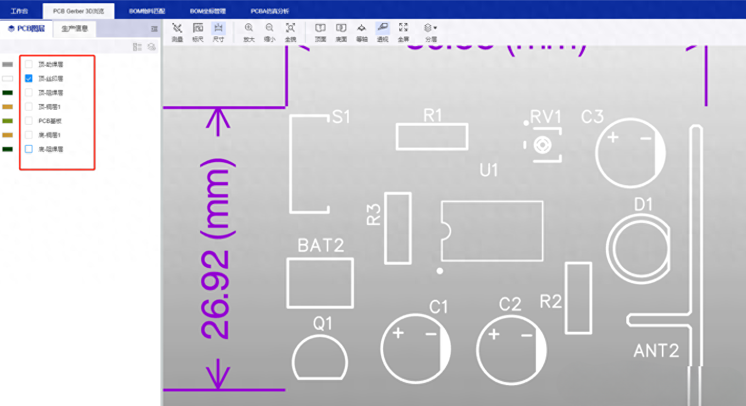Collapse the left panel with the indent icon
Image resolution: width=746 pixels, height=406 pixels.
(x=155, y=29)
